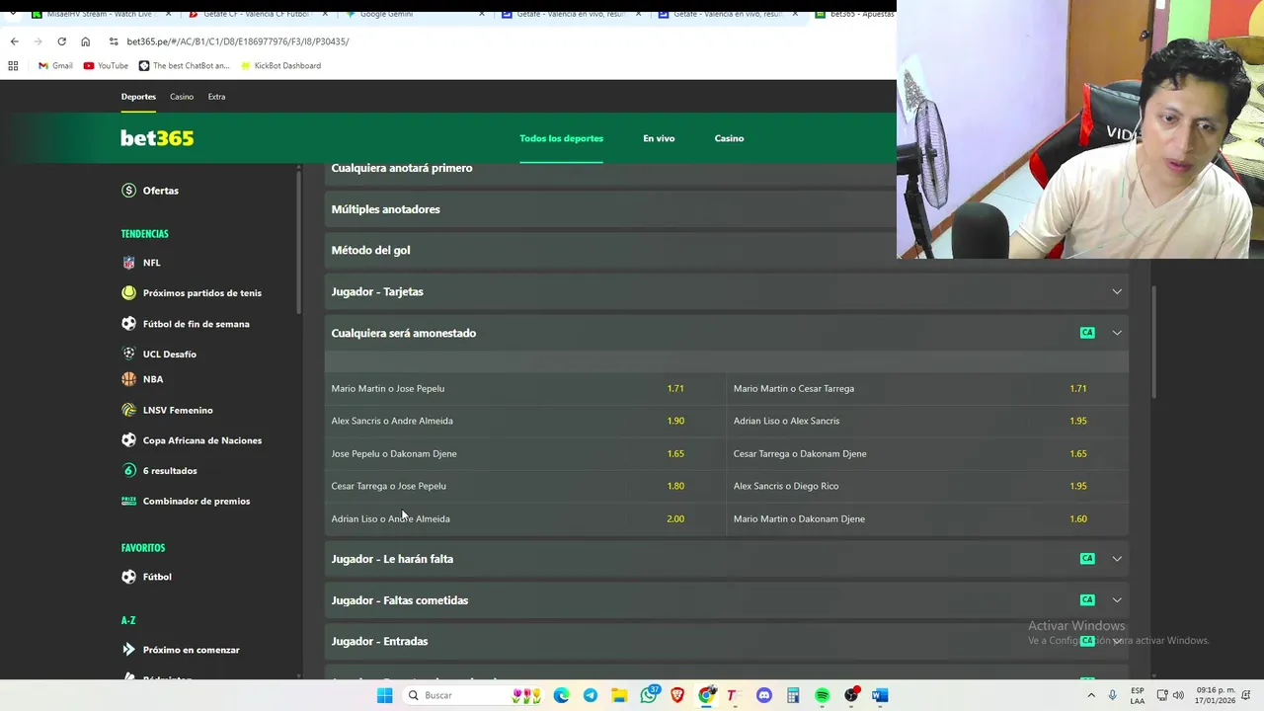This screenshot has width=1264, height=711.
Task: Click the sidebar vertical scrollbar
Action: point(299,242)
